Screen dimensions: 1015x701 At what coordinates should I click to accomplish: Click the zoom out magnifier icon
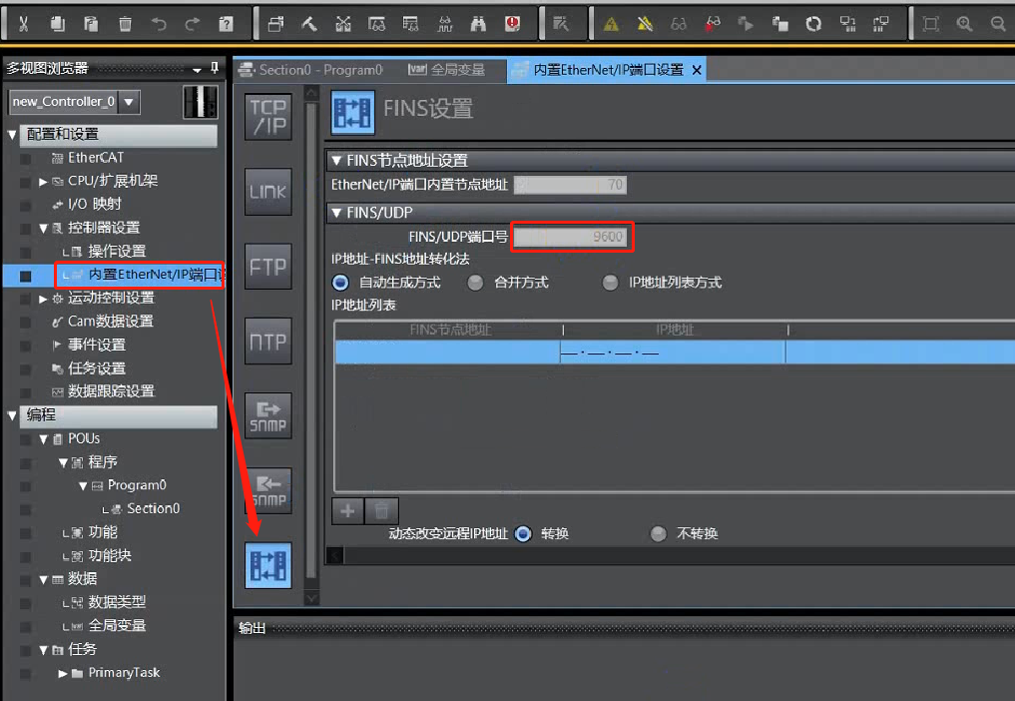[998, 25]
